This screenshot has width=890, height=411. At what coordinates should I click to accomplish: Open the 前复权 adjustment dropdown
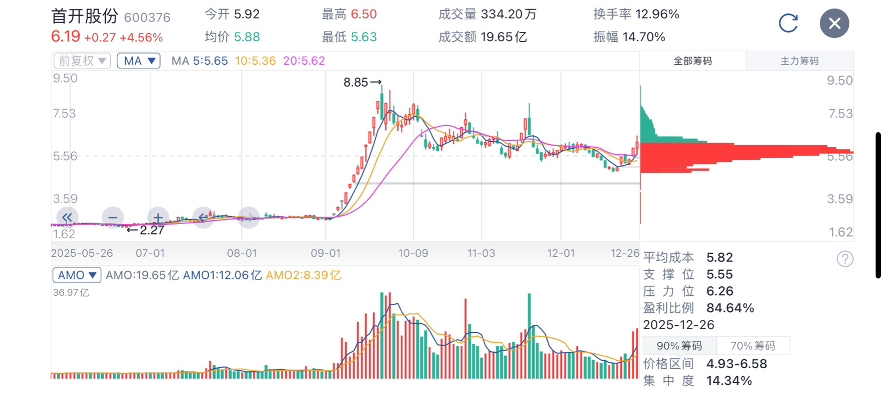82,60
